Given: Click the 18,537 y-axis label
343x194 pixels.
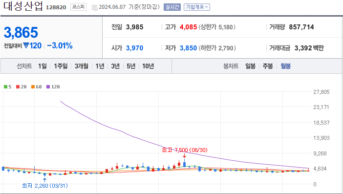Looking at the screenshot, I should 322,123.
